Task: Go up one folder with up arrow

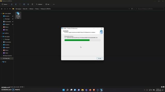Action: pyautogui.click(x=10, y=9)
